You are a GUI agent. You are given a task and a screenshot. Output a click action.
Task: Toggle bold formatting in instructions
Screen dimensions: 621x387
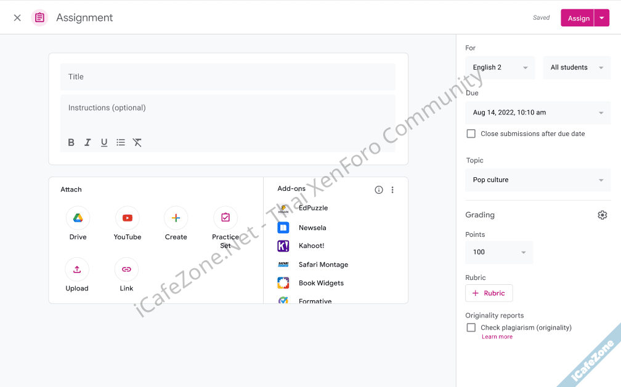coord(71,143)
